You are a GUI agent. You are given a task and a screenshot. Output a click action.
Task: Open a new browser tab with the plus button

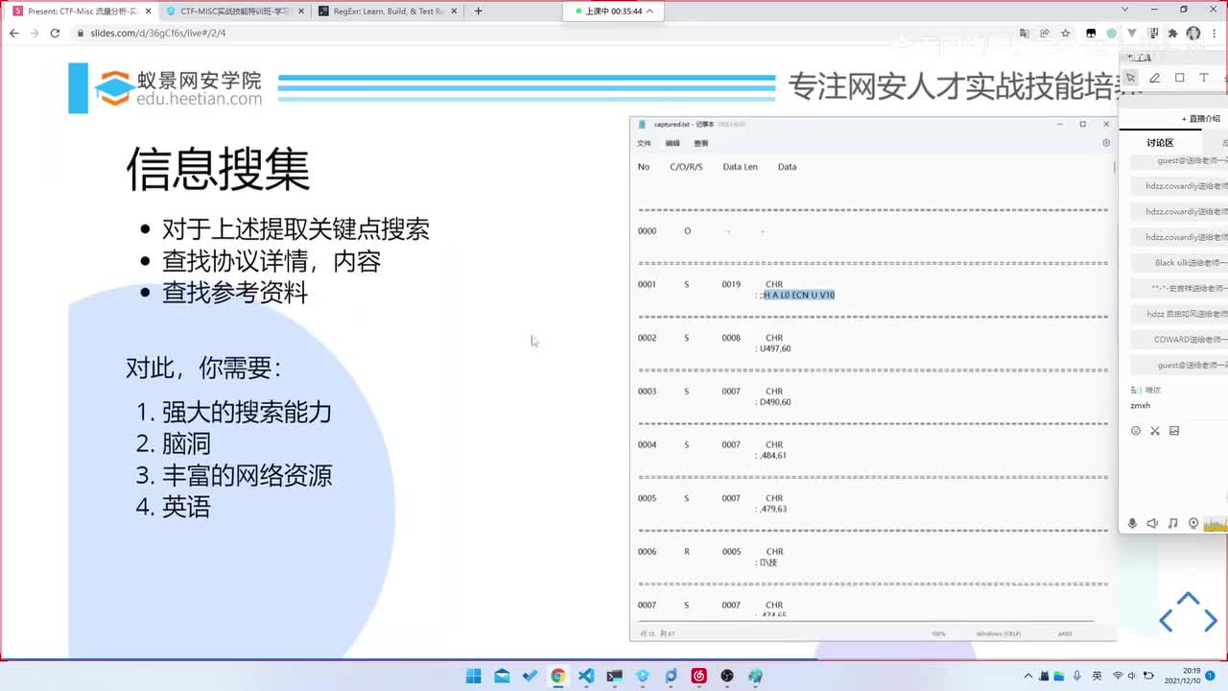point(478,11)
